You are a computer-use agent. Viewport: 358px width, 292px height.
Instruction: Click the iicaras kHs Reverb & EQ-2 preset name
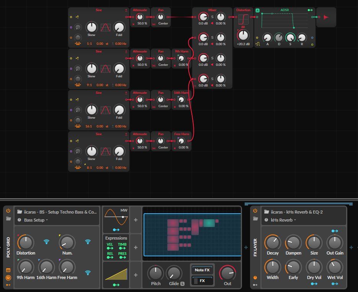pos(297,212)
